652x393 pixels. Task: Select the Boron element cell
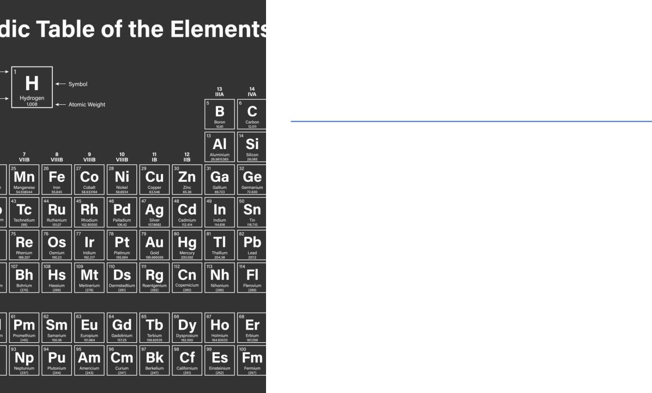[220, 114]
